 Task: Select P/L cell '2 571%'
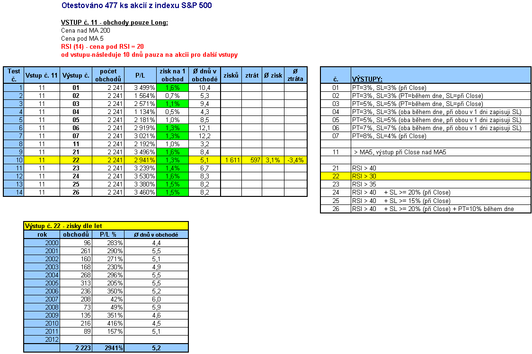coord(140,104)
